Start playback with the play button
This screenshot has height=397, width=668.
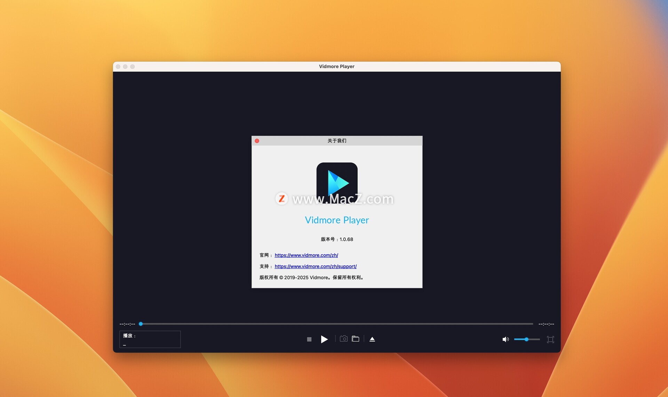pos(324,339)
